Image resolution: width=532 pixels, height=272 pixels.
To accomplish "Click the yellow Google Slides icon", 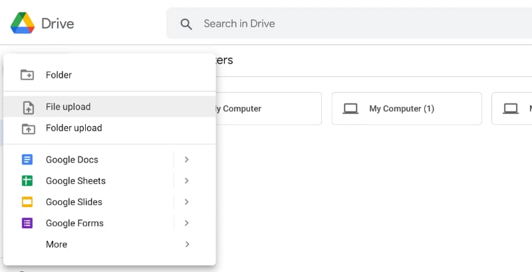I will 27,202.
